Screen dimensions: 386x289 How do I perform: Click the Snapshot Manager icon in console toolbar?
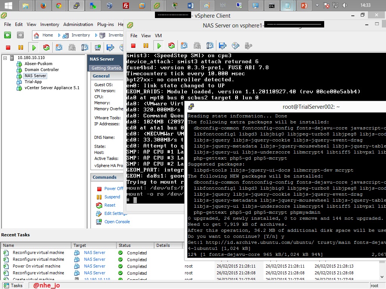pyautogui.click(x=210, y=46)
